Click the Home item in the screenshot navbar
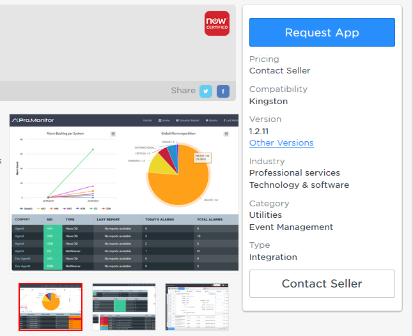 [164, 120]
